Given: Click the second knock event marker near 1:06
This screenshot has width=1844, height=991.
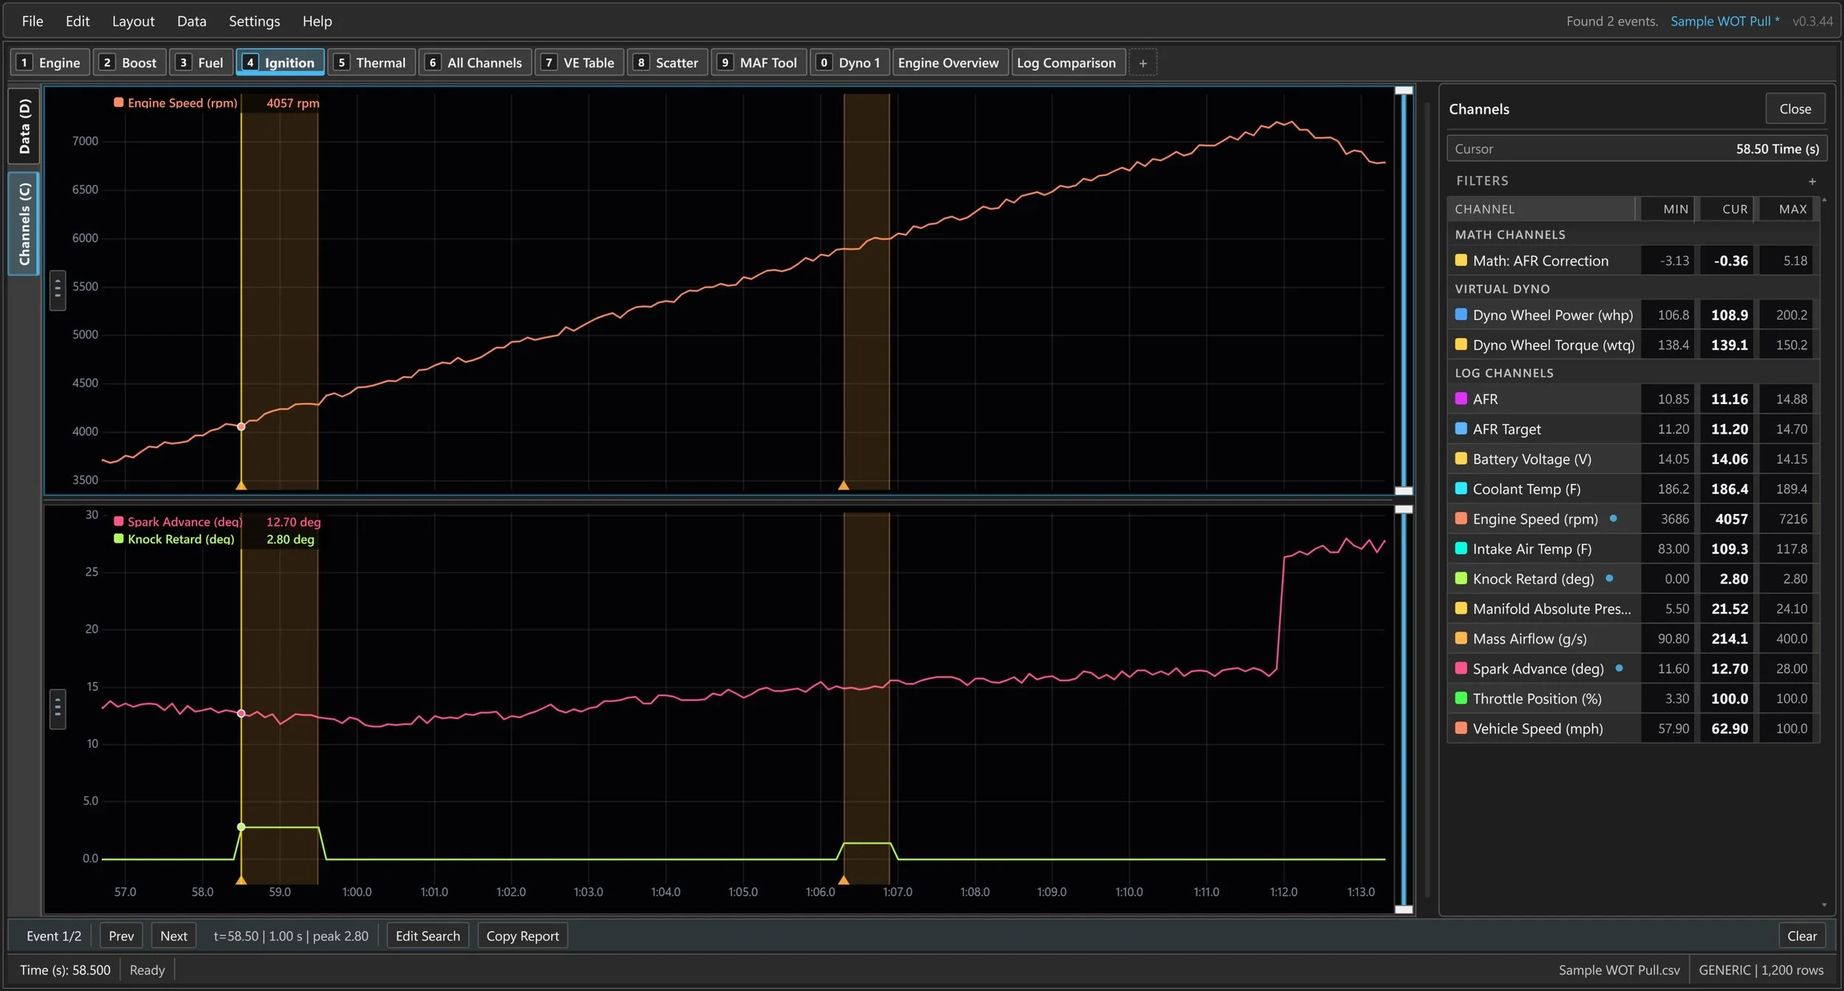Looking at the screenshot, I should click(843, 880).
